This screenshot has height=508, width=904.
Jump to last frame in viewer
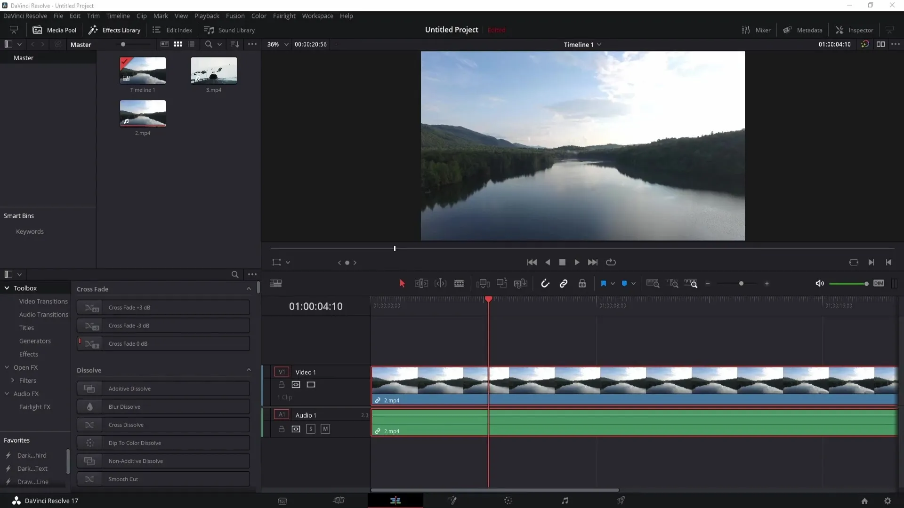593,262
